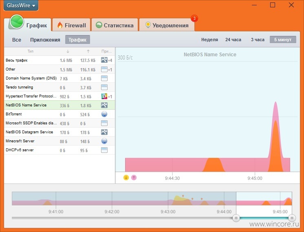The image size is (304, 232).
Task: Click the +4 apps indicator in Весь трафик row
Action: 110,60
